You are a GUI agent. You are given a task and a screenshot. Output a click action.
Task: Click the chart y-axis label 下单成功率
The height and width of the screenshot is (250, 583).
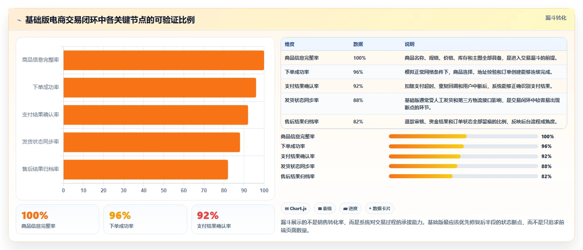point(46,87)
